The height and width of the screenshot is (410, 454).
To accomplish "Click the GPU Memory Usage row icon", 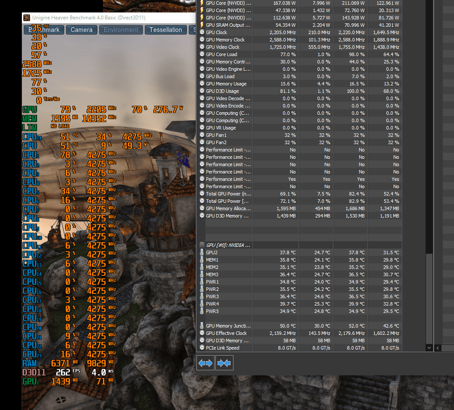I will coord(202,84).
